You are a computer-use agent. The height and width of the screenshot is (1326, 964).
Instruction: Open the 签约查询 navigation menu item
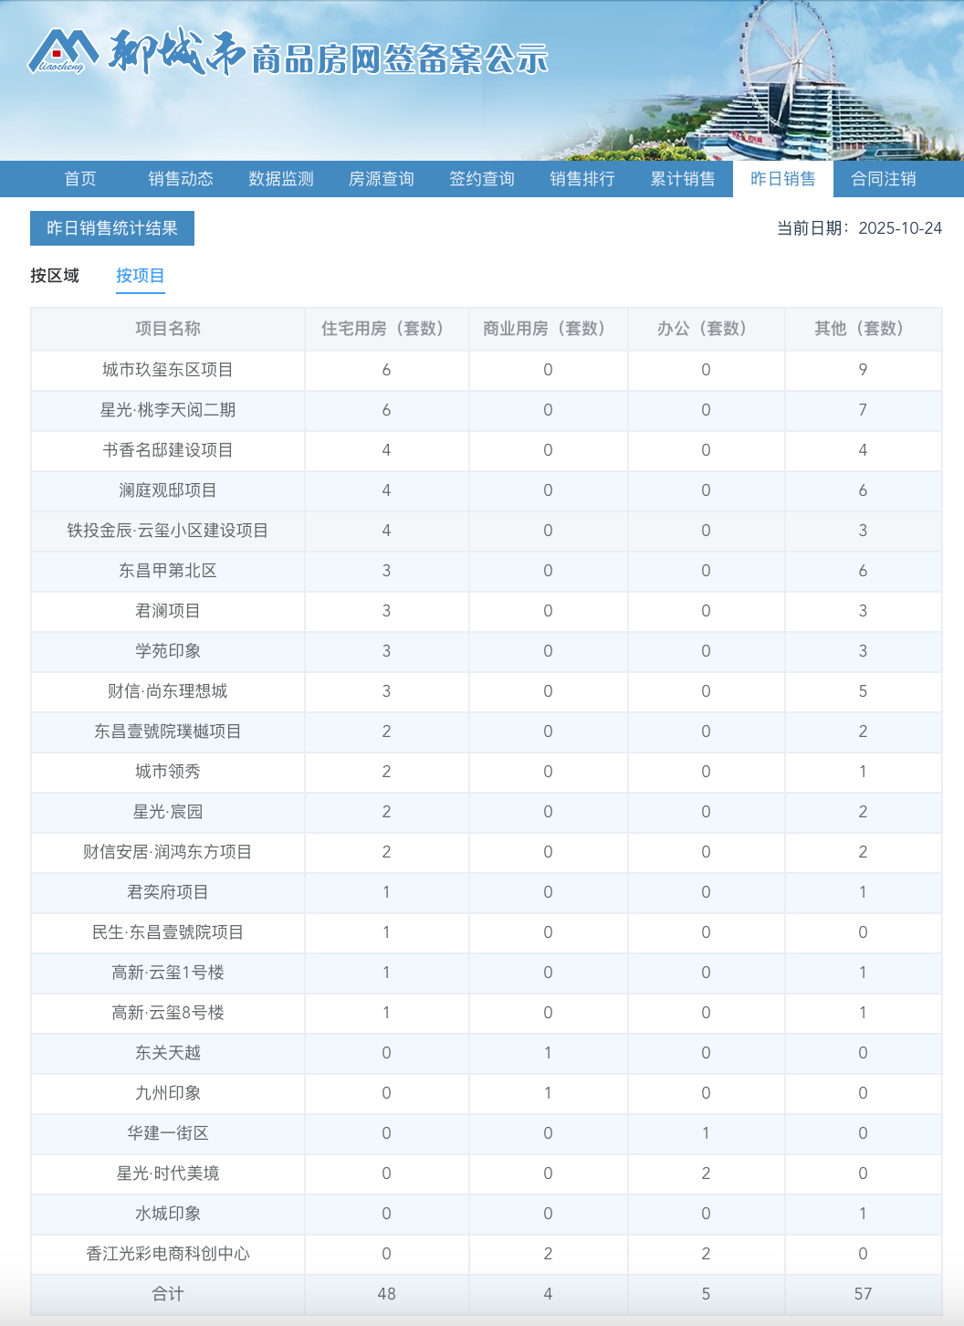[x=482, y=179]
